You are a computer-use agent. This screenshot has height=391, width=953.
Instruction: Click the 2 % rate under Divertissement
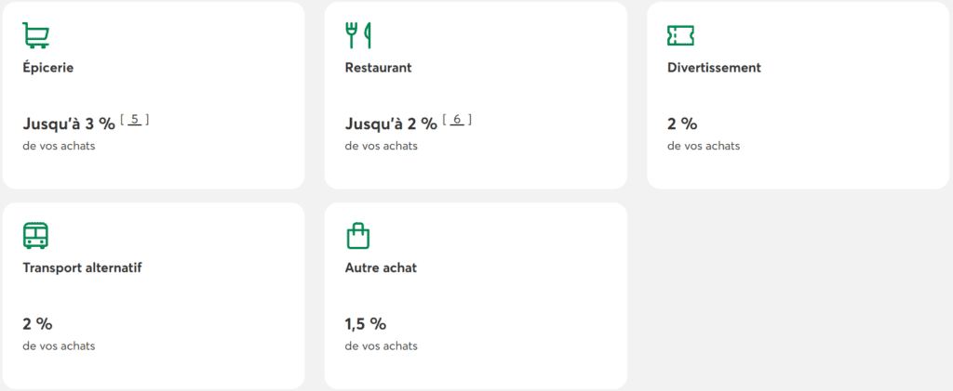click(682, 124)
